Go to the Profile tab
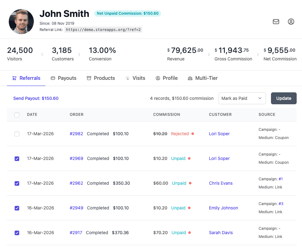This screenshot has width=302, height=247. (x=167, y=78)
